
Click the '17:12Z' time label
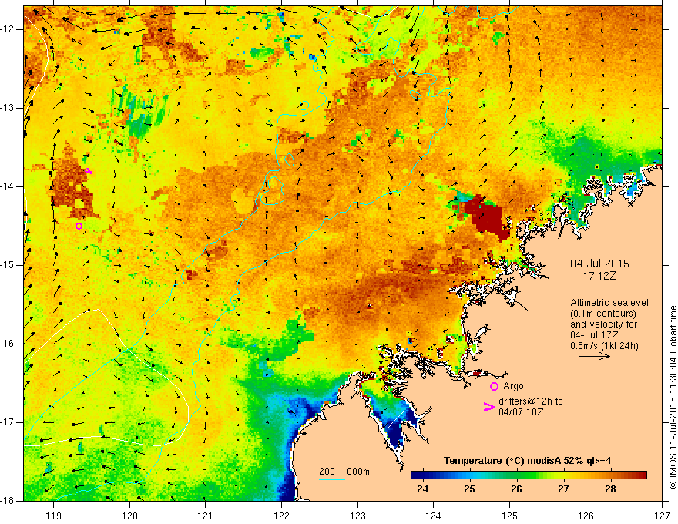point(599,275)
